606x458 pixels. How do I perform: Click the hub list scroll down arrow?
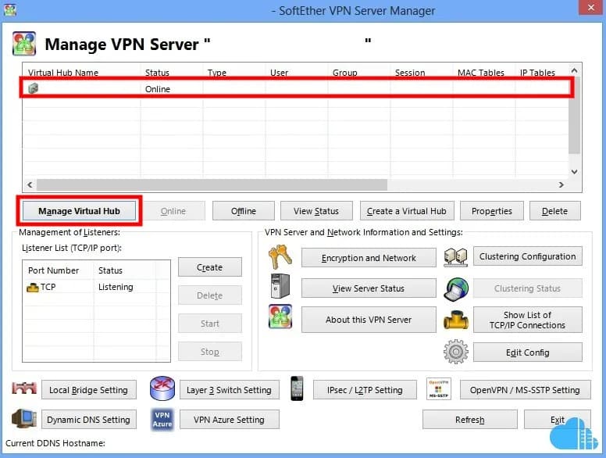(574, 171)
